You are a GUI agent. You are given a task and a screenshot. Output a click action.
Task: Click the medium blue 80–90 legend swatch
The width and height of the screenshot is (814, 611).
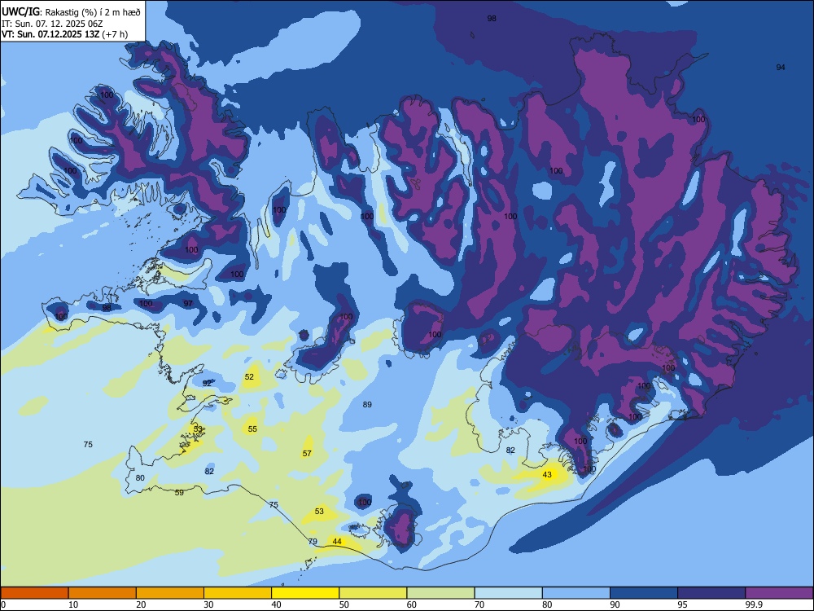click(x=575, y=593)
